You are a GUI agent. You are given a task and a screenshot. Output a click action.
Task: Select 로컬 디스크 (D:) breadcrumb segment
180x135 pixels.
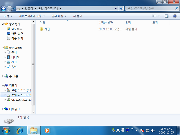pos(48,8)
